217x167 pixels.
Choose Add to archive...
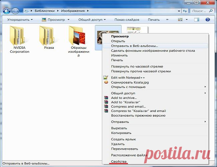point(155,98)
